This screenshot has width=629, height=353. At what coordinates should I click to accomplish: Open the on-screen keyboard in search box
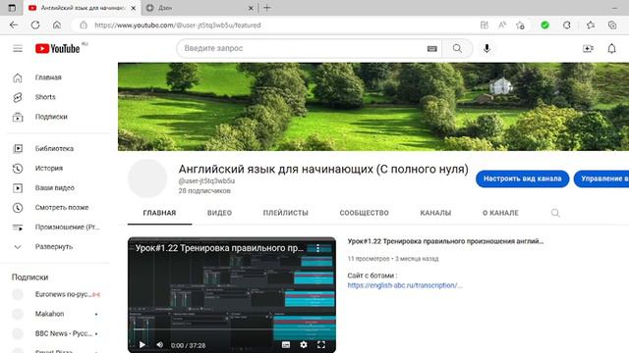coord(432,48)
